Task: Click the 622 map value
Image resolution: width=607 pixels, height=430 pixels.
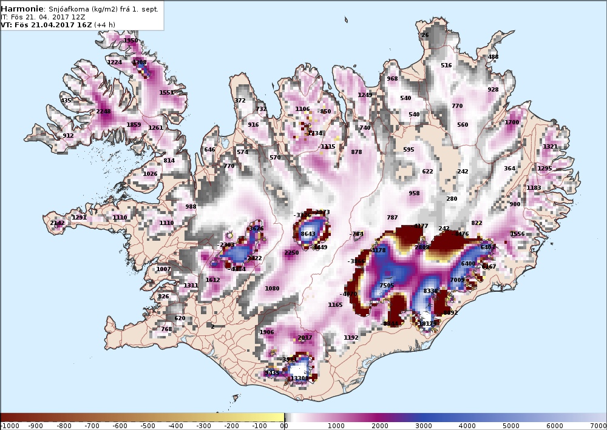Action: point(427,172)
